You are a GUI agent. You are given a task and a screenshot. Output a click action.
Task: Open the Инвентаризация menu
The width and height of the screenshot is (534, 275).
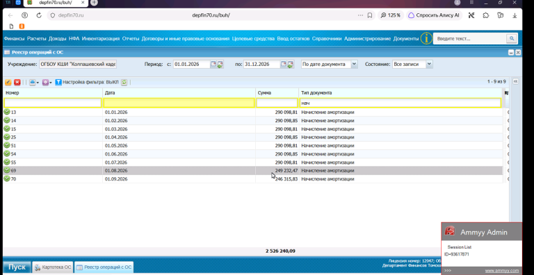click(x=101, y=39)
